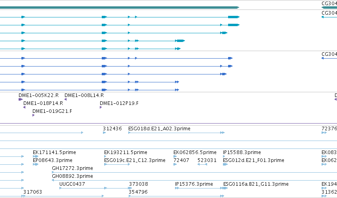Click the purple DME1-005K22.R arrow marker
The height and width of the screenshot is (198, 337).
tap(21, 99)
